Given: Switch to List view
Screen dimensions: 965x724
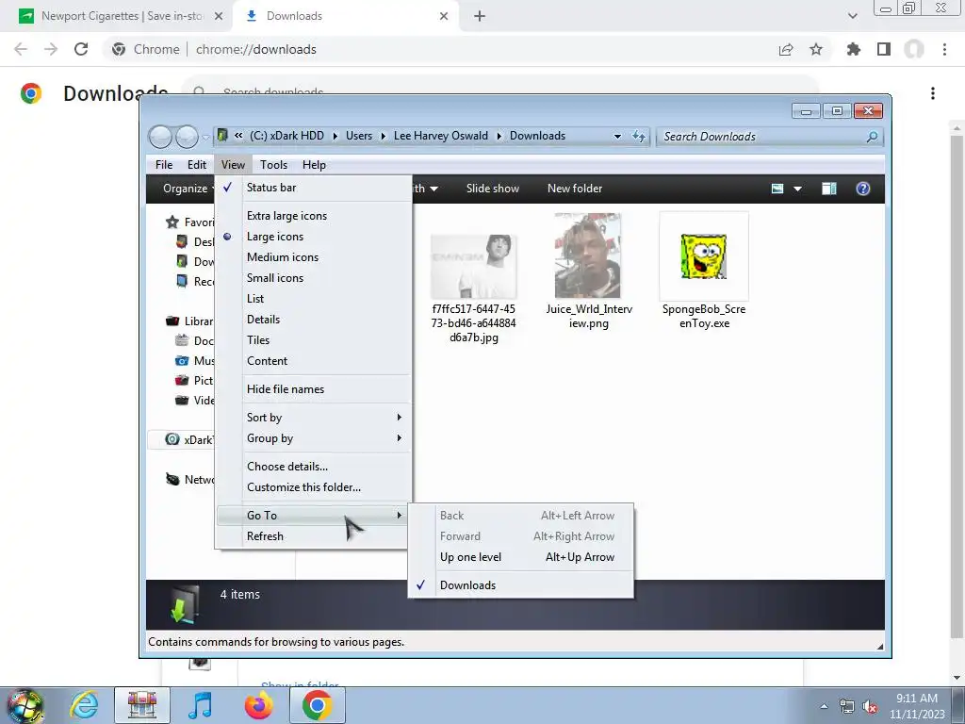Looking at the screenshot, I should click(314, 299).
